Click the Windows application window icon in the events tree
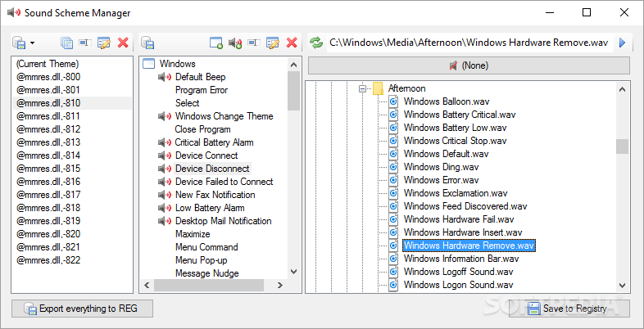This screenshot has height=329, width=644. pyautogui.click(x=148, y=64)
